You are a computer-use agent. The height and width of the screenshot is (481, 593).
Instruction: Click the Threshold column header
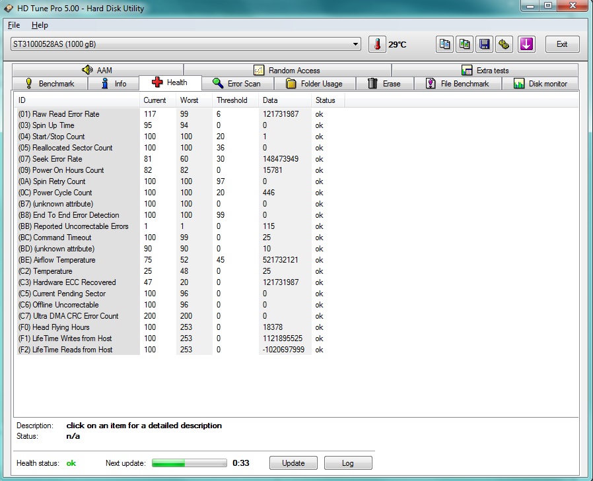tap(235, 100)
